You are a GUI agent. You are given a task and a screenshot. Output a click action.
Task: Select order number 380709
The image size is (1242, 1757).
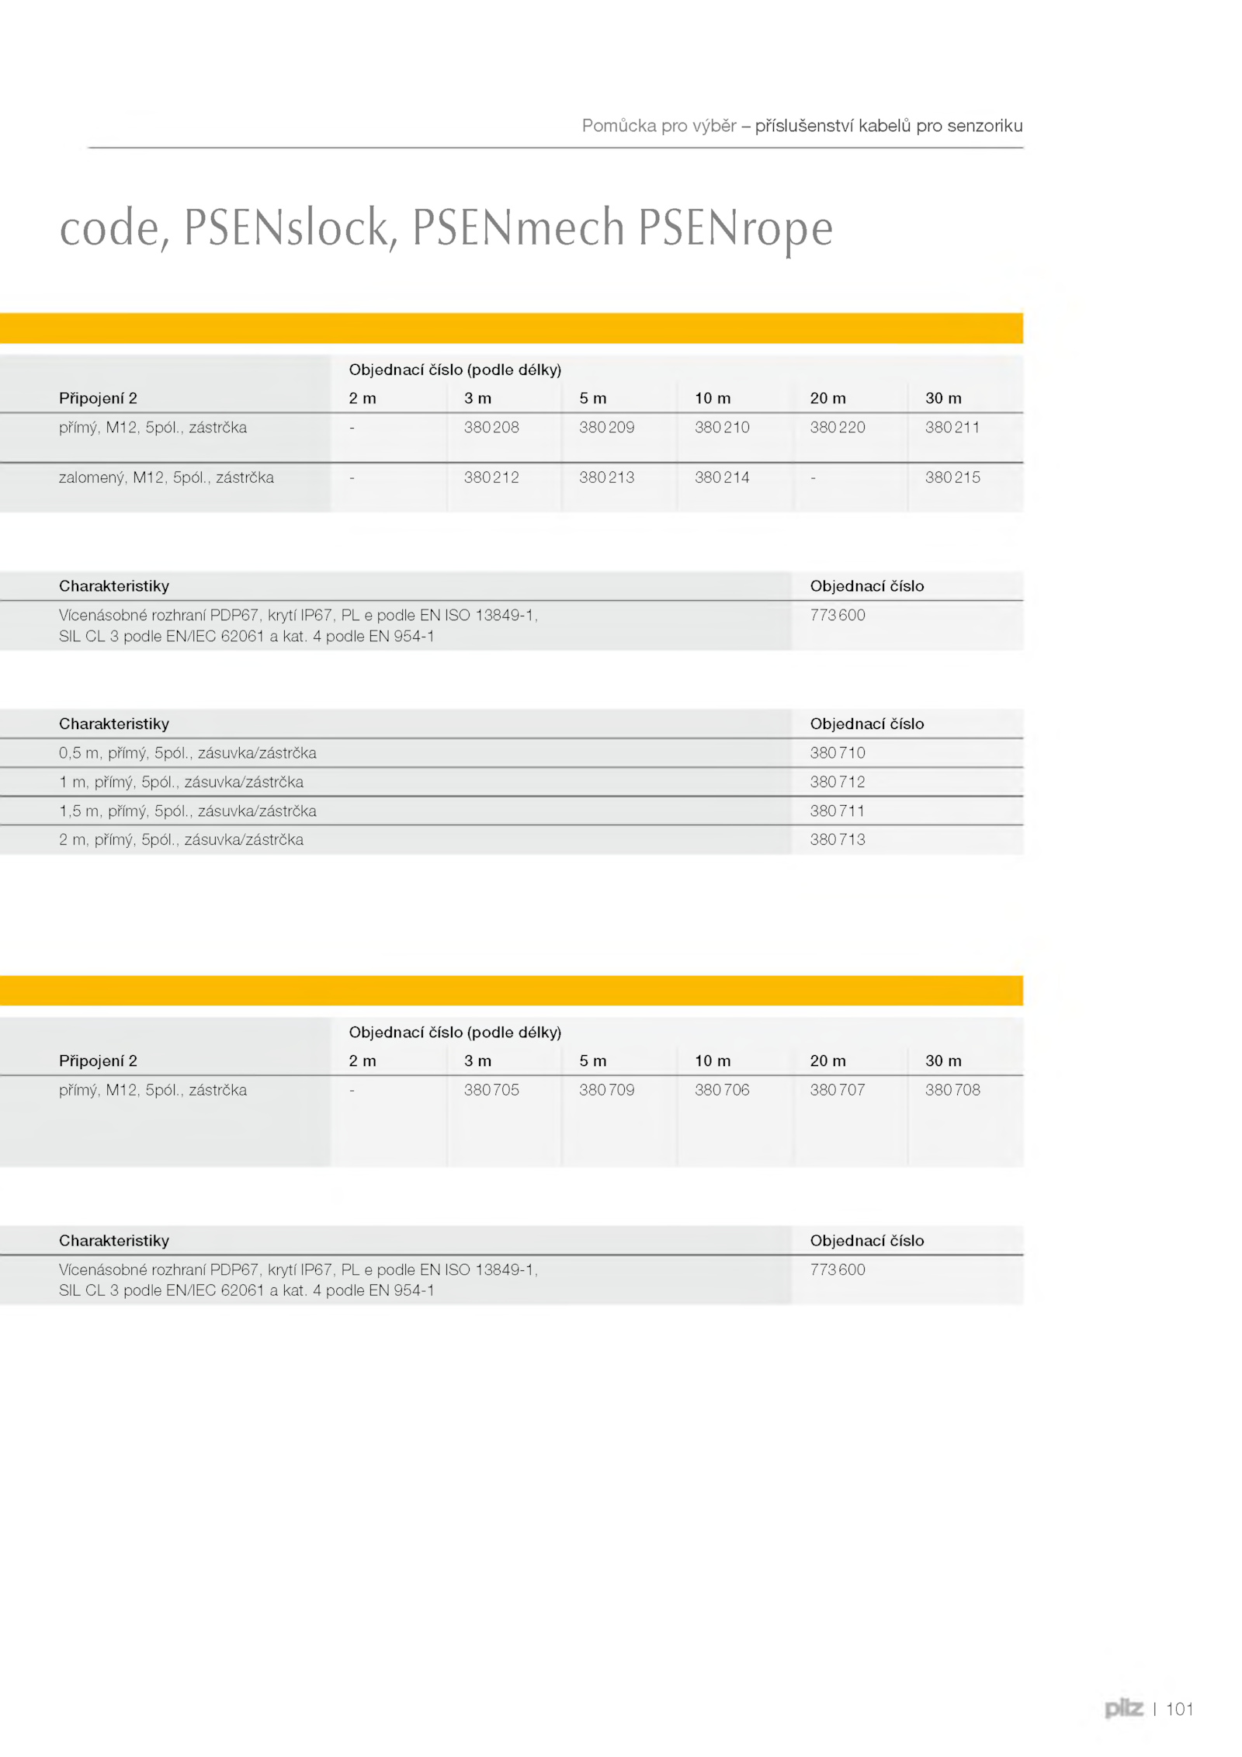(606, 1089)
